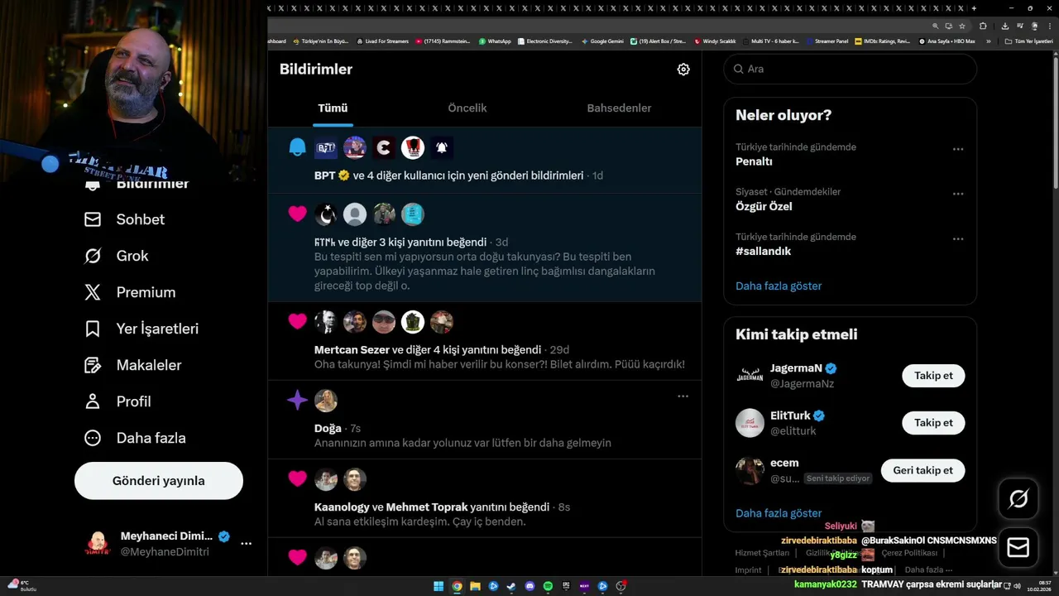Screen dimensions: 1059x596
Task: Open Hizmet Şartları link
Action: coord(761,553)
